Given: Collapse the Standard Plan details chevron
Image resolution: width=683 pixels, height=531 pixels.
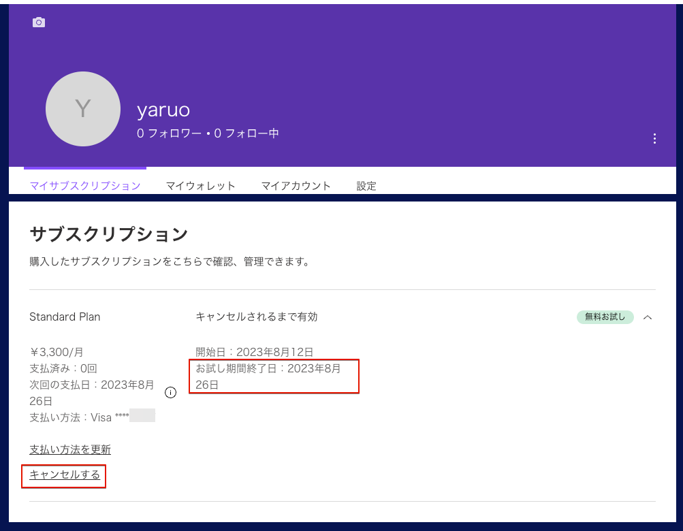Looking at the screenshot, I should point(648,317).
